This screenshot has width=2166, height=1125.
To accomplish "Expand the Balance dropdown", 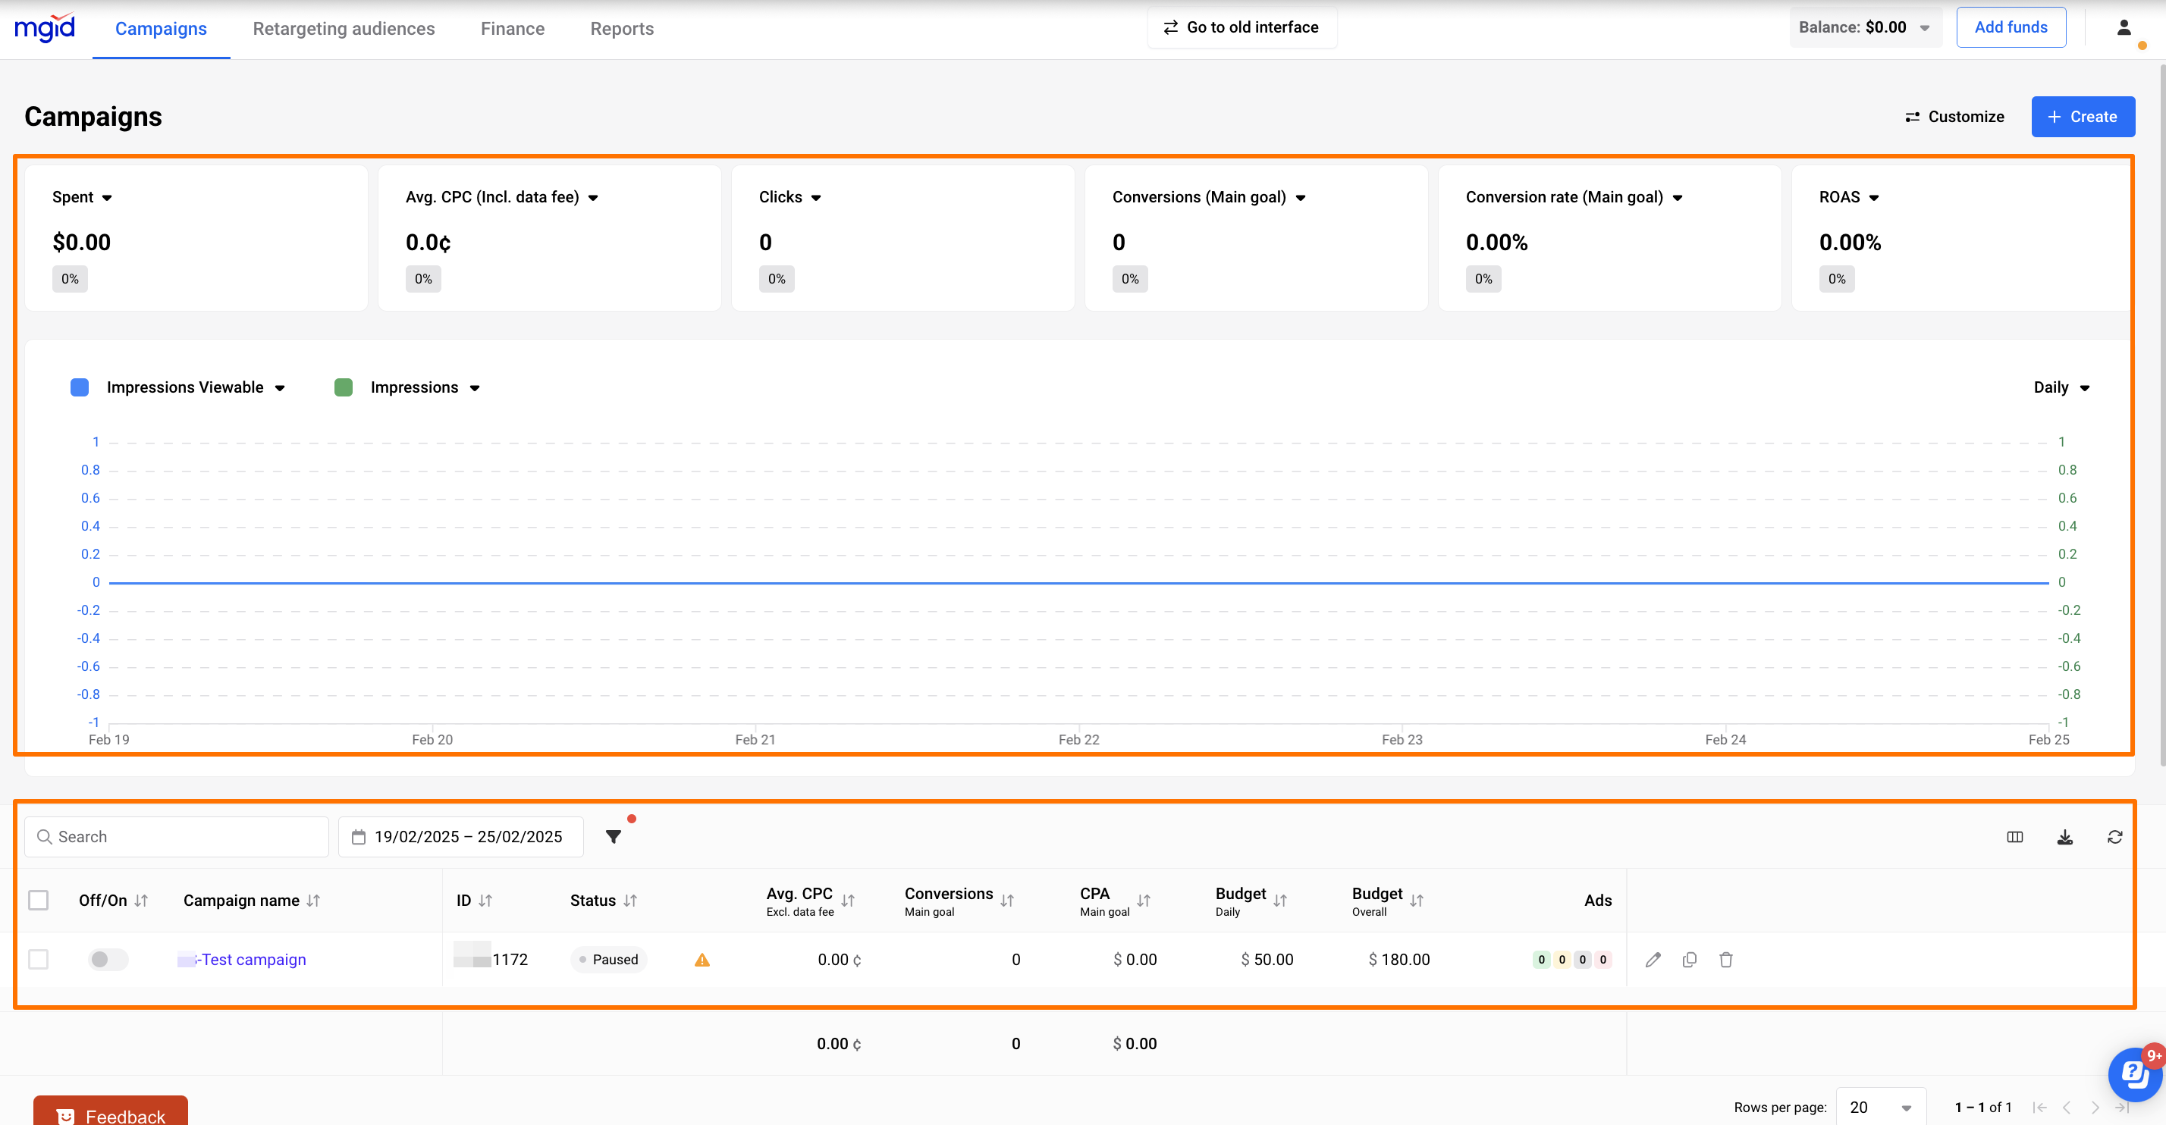I will click(1925, 28).
